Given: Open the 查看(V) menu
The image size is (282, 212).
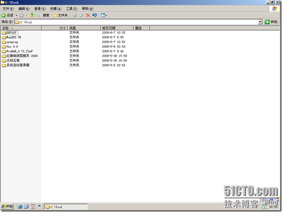Looking at the screenshot, I should tap(40, 9).
